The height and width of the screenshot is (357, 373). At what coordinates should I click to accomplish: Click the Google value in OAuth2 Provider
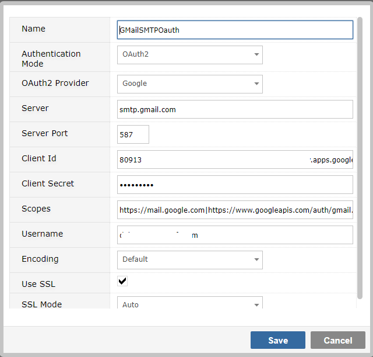135,84
